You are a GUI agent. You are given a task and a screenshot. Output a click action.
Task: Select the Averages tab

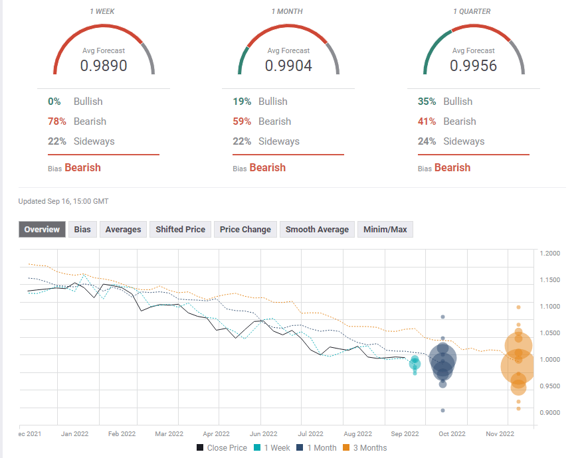(123, 230)
